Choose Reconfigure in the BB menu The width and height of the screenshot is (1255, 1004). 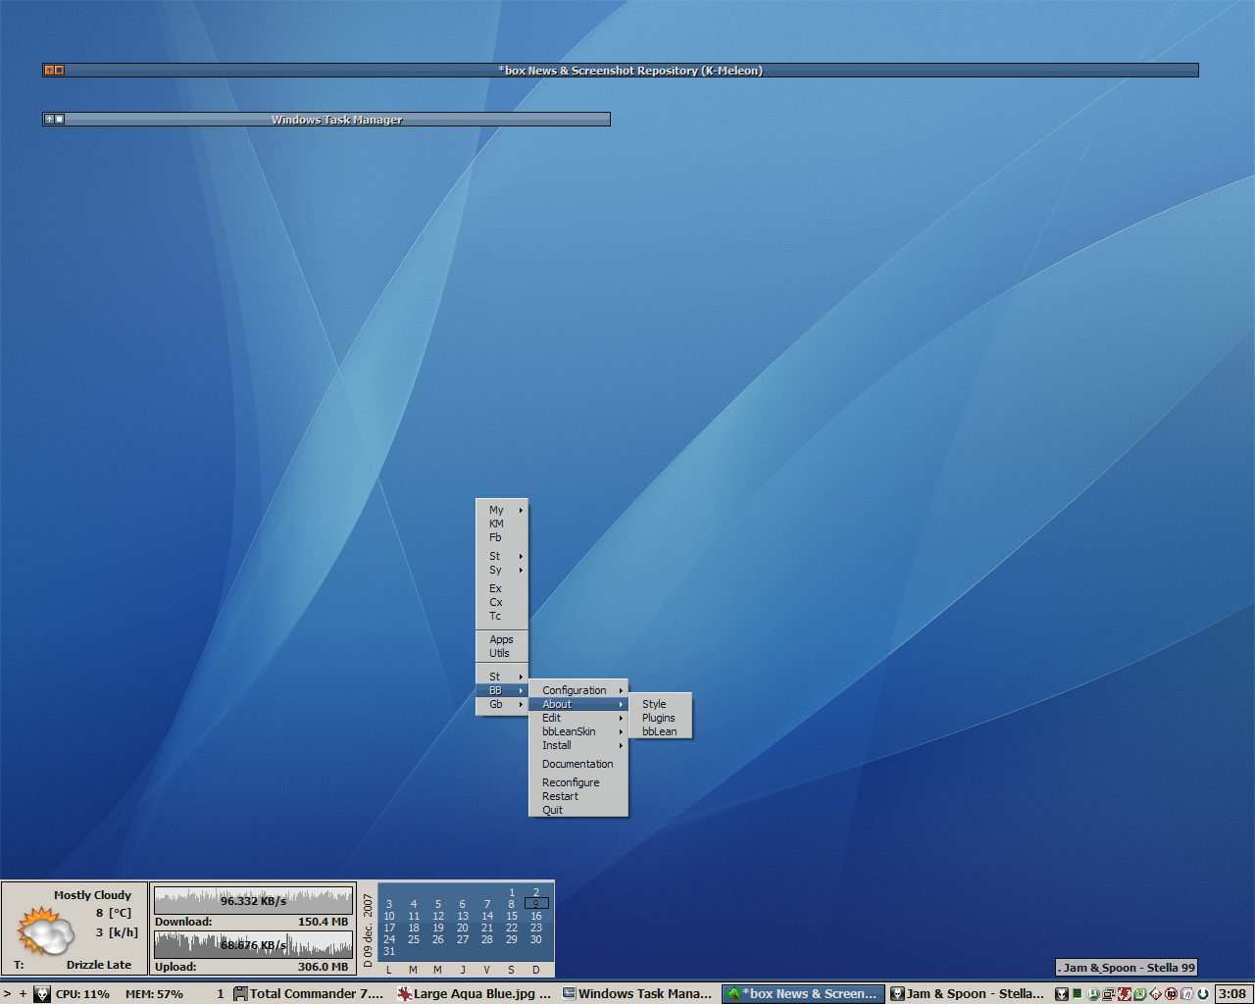coord(578,782)
